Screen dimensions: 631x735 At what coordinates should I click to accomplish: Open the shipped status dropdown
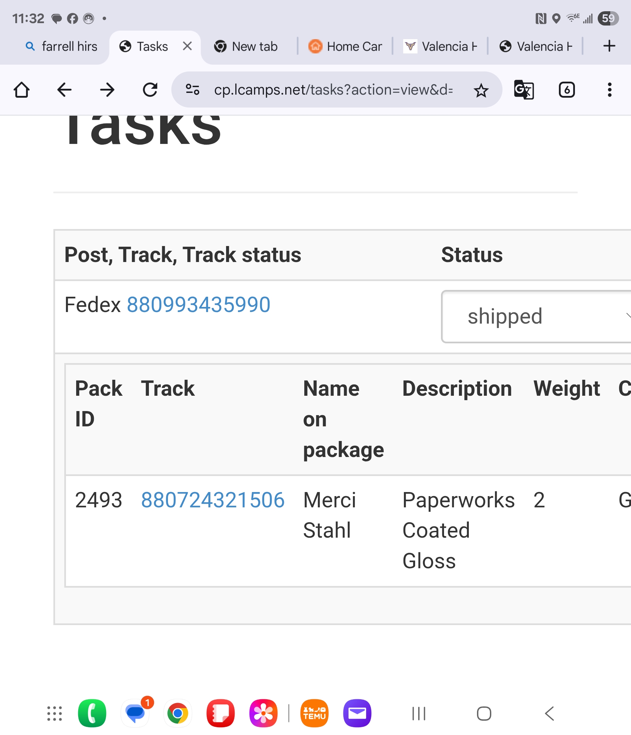point(535,316)
